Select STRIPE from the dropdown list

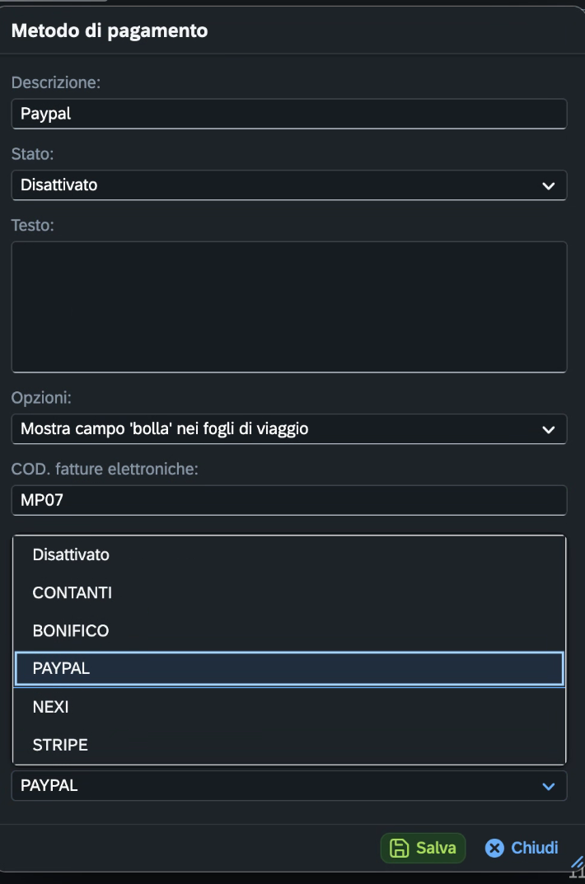point(289,745)
